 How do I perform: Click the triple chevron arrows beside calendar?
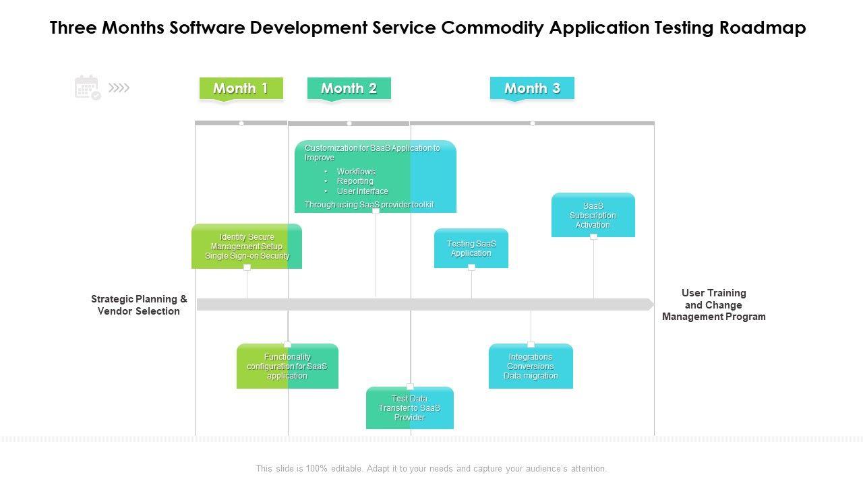119,88
